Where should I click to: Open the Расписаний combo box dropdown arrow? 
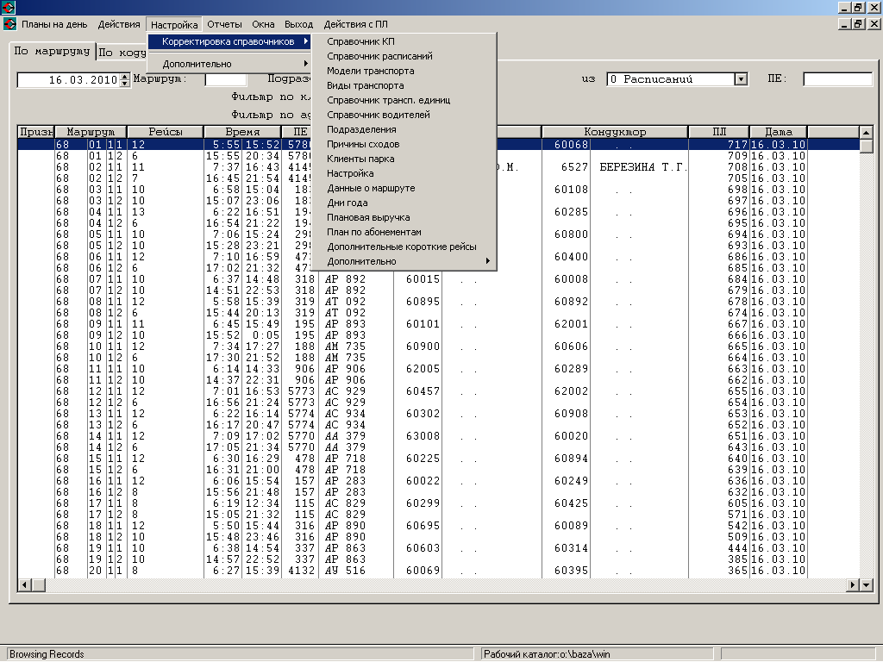pyautogui.click(x=740, y=79)
